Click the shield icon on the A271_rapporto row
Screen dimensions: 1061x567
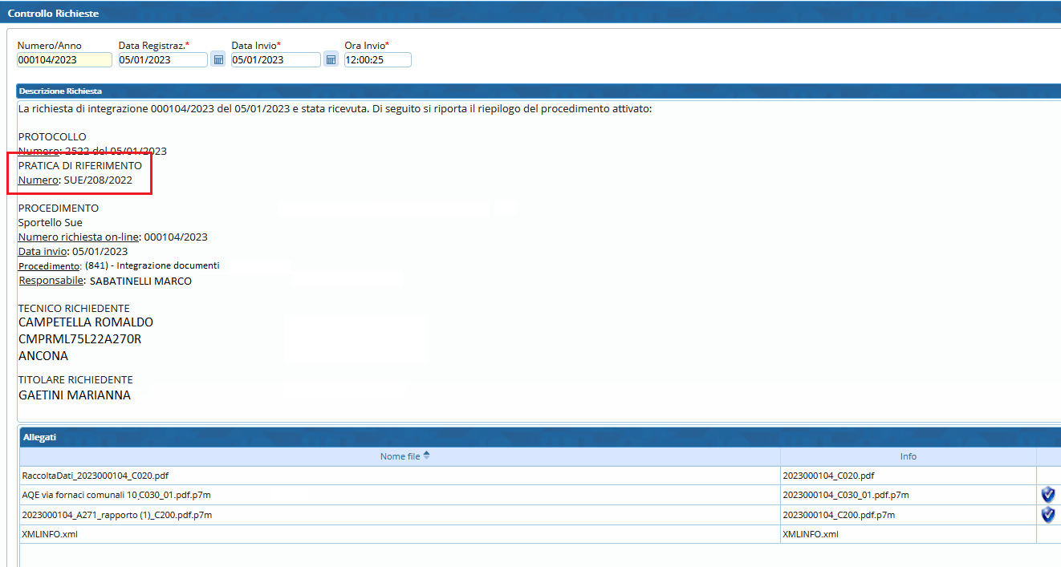(x=1047, y=515)
